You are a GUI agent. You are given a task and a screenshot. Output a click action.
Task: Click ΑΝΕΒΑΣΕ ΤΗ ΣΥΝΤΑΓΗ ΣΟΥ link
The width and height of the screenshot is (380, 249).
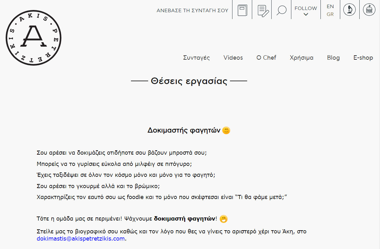click(x=192, y=11)
